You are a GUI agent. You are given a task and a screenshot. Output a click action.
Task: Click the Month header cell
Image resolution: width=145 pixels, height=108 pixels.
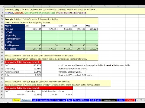[15, 26]
